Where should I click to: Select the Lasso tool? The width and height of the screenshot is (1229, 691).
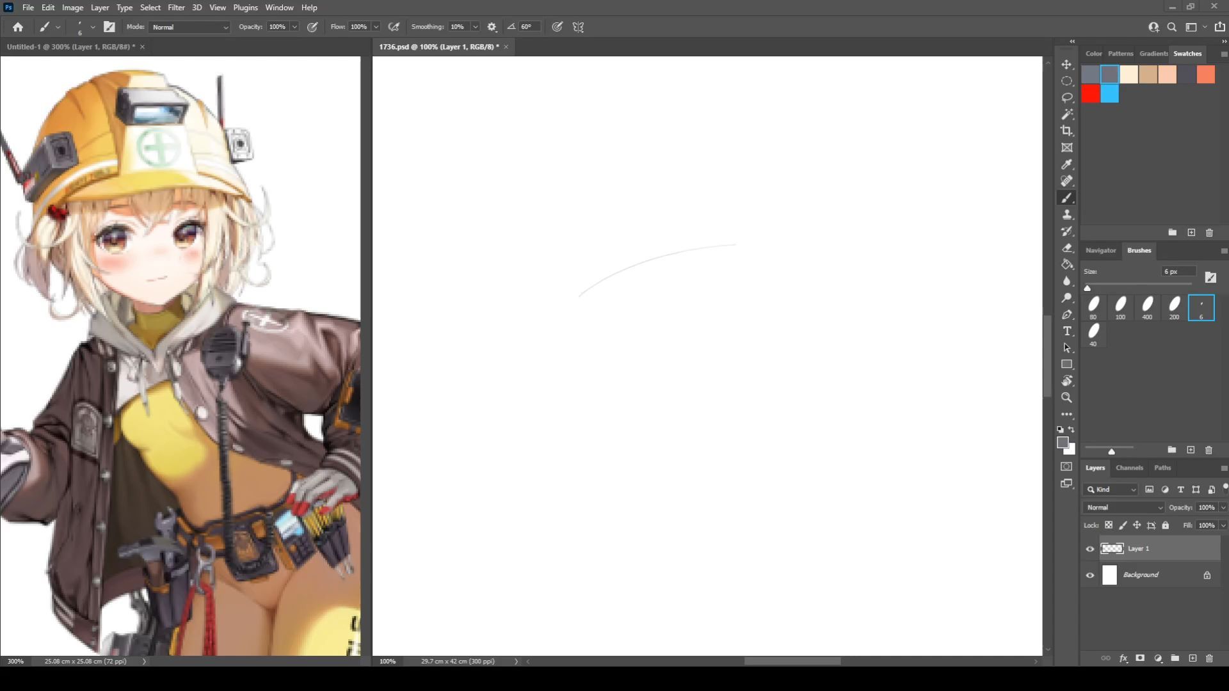pos(1066,98)
